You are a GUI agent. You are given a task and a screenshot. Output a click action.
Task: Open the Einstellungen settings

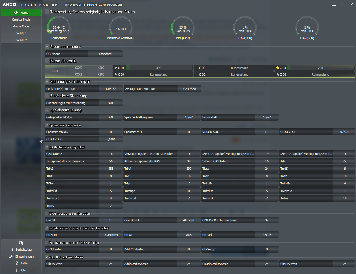coord(21,256)
